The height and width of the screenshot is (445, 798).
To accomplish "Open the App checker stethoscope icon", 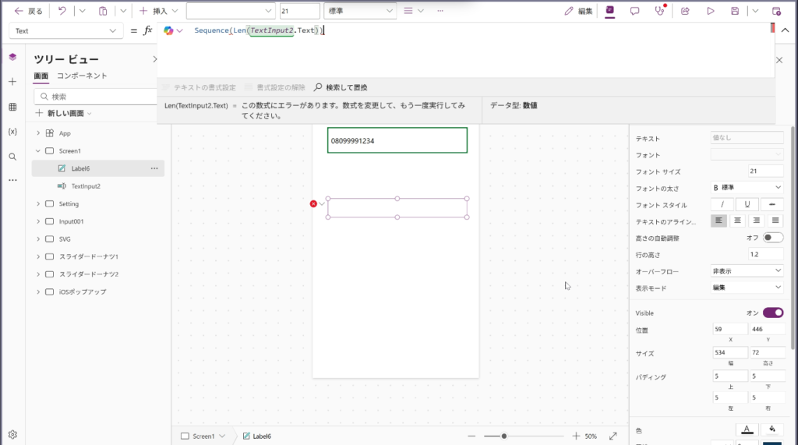I will [660, 11].
